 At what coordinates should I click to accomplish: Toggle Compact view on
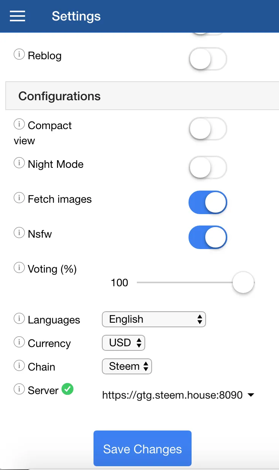pos(208,129)
